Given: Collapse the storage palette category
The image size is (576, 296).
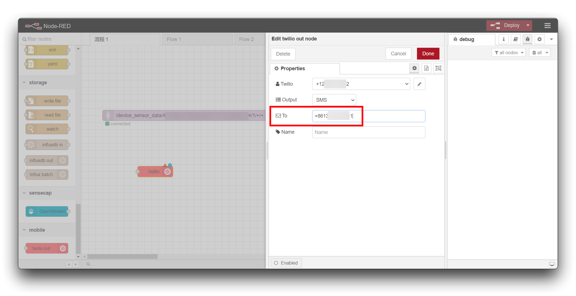Looking at the screenshot, I should (x=47, y=83).
